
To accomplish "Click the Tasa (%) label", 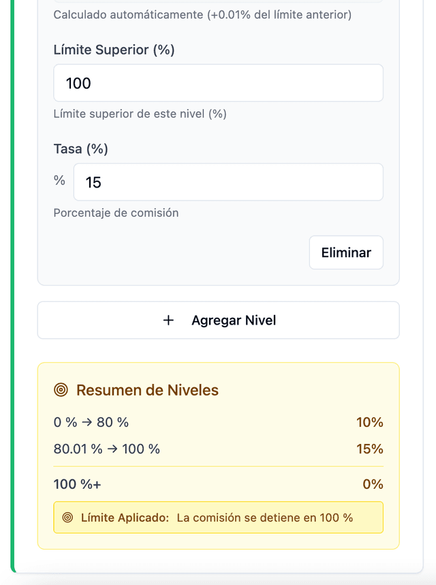I will [x=80, y=149].
